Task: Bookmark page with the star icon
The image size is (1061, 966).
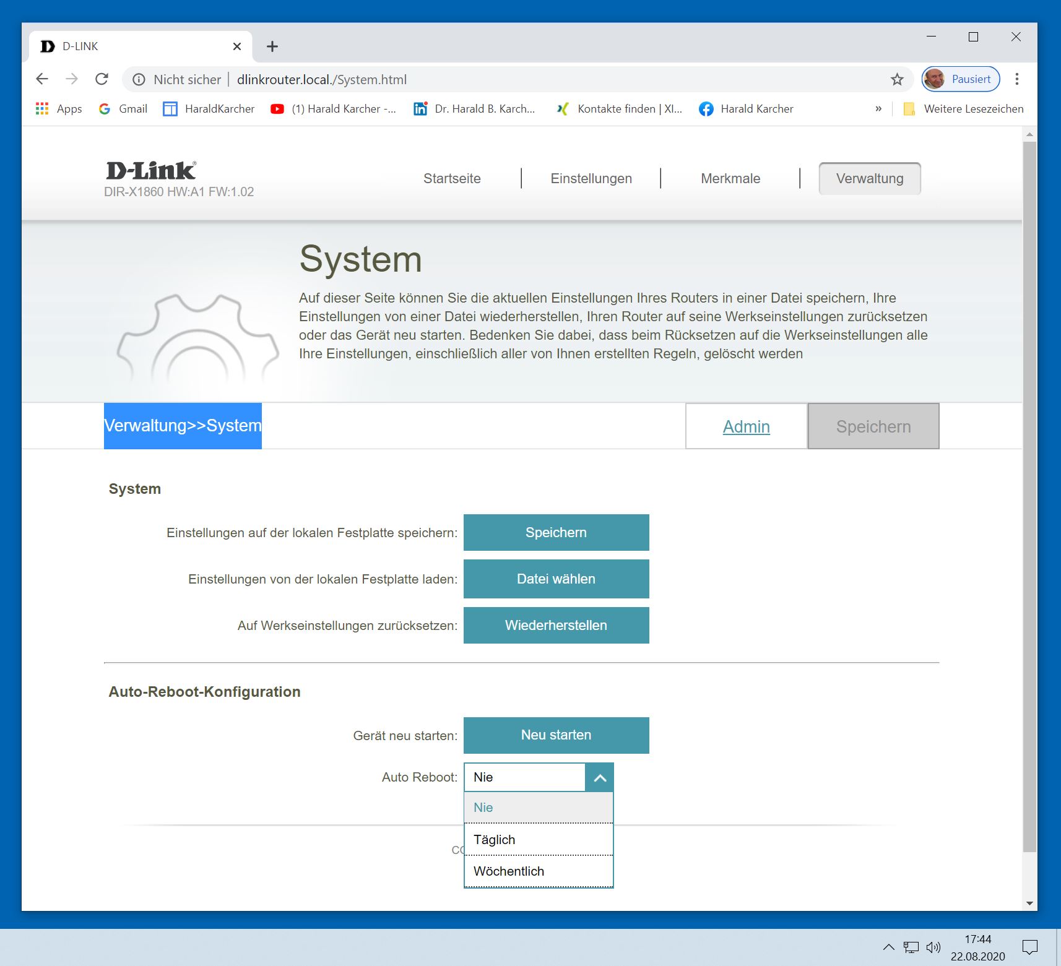Action: pos(897,79)
